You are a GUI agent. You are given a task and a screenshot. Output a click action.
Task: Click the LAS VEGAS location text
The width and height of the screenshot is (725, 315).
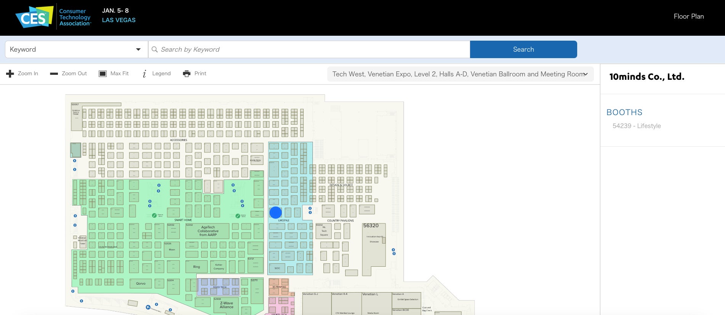[119, 20]
